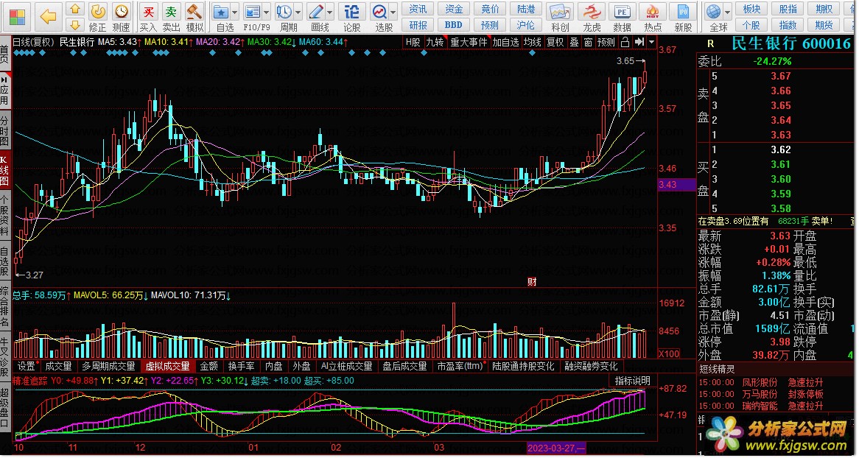
Task: Open the 自选股 side tab
Action: click(4, 261)
